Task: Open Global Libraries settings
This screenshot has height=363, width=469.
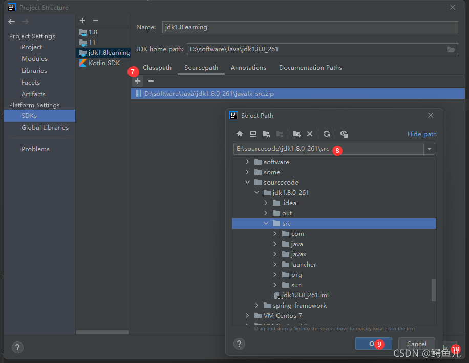Action: pos(45,127)
